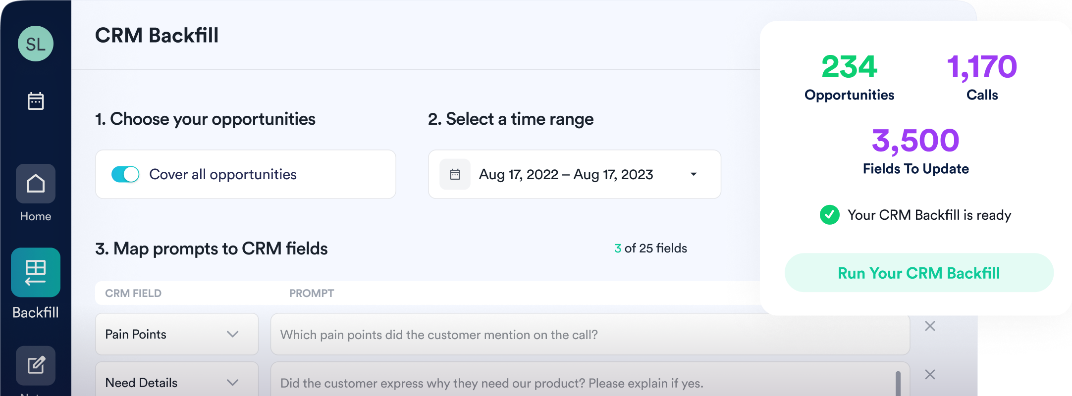
Task: Navigate to Backfill via the sidebar label
Action: tap(35, 312)
